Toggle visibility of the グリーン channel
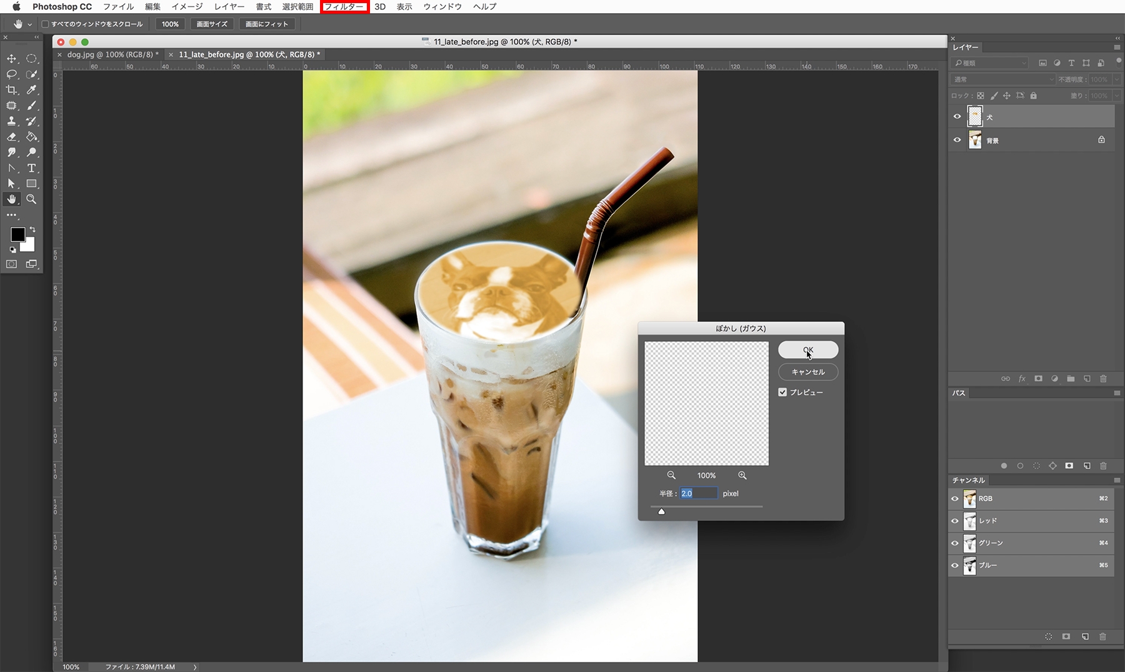 (x=955, y=543)
